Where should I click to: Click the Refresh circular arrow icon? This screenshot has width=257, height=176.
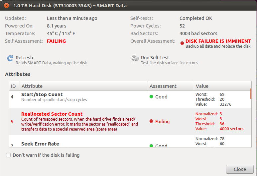click(10, 58)
